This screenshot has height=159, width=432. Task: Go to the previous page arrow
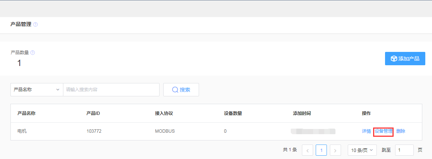point(308,150)
